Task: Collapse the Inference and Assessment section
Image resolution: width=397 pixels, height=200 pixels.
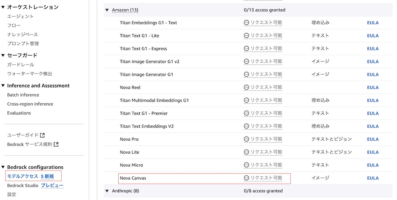Action: 3,85
